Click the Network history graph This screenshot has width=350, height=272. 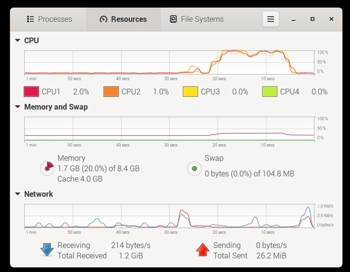click(169, 216)
